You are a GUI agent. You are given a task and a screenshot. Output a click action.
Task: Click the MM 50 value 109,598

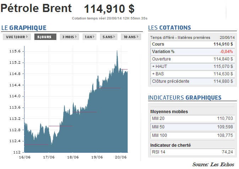coord(225,127)
